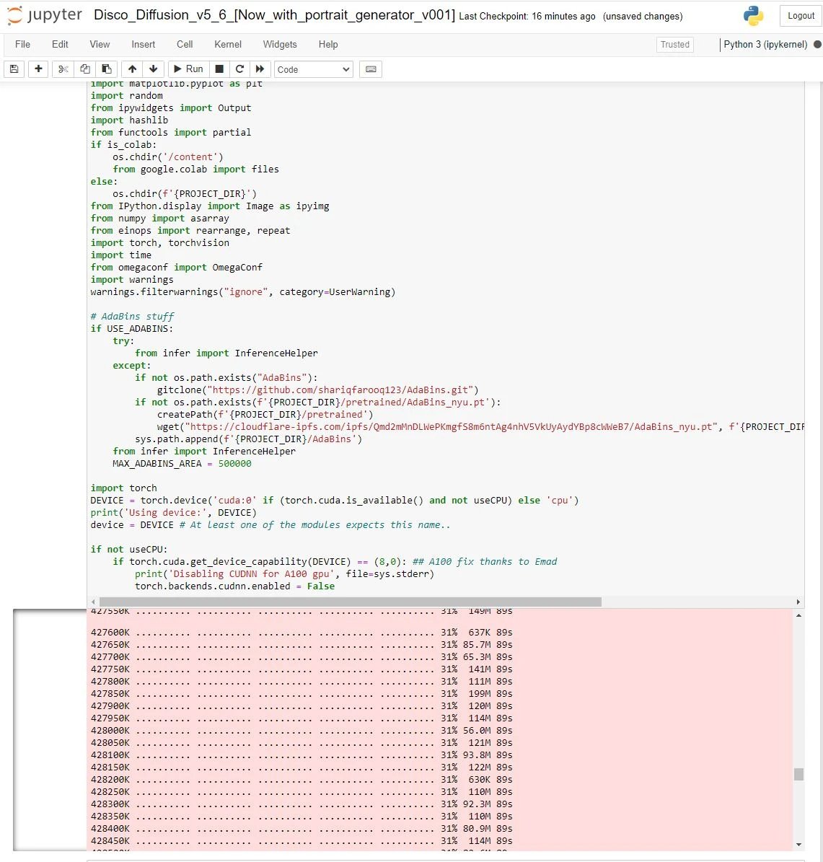Click the output scrollbar up arrow
Viewport: 823px width, 862px height.
[x=798, y=616]
